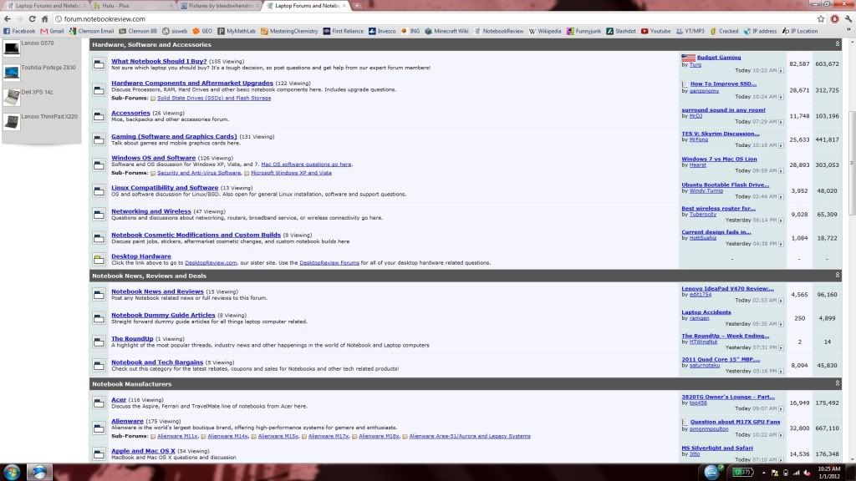The image size is (856, 481).
Task: Click the forum icon beside The RoundUp
Action: pyautogui.click(x=99, y=342)
